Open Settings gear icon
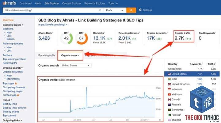The height and width of the screenshot is (123, 221). (140, 10)
